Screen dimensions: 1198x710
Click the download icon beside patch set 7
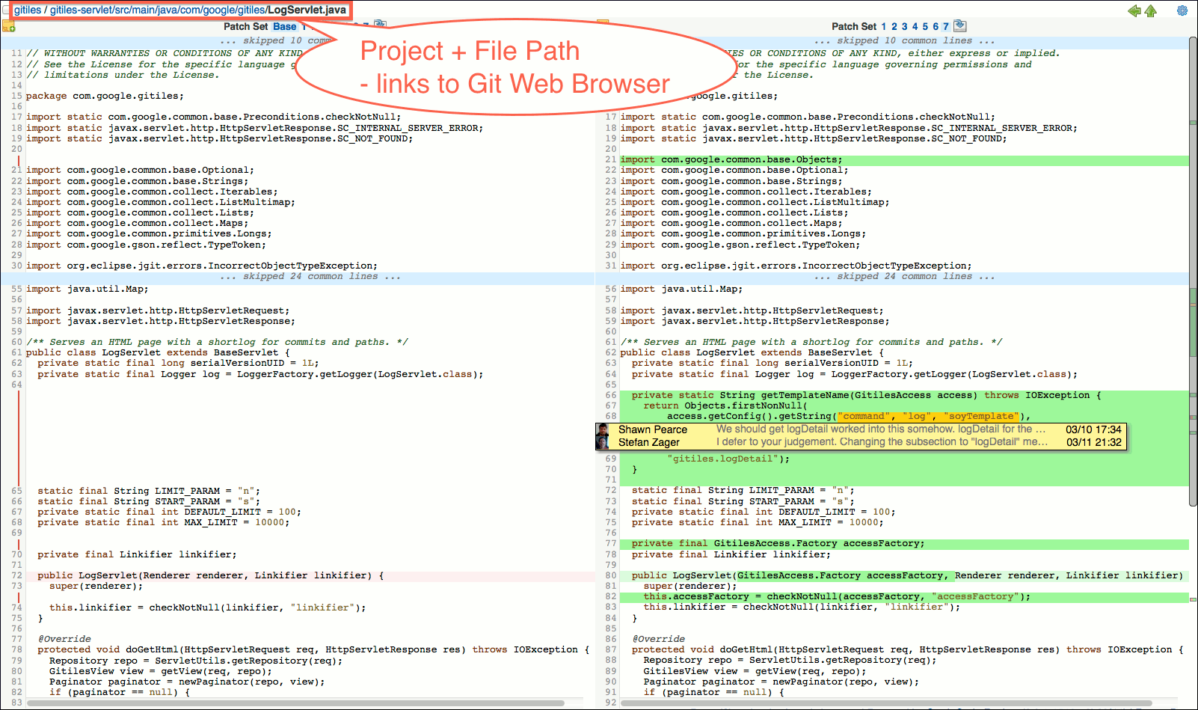point(960,25)
